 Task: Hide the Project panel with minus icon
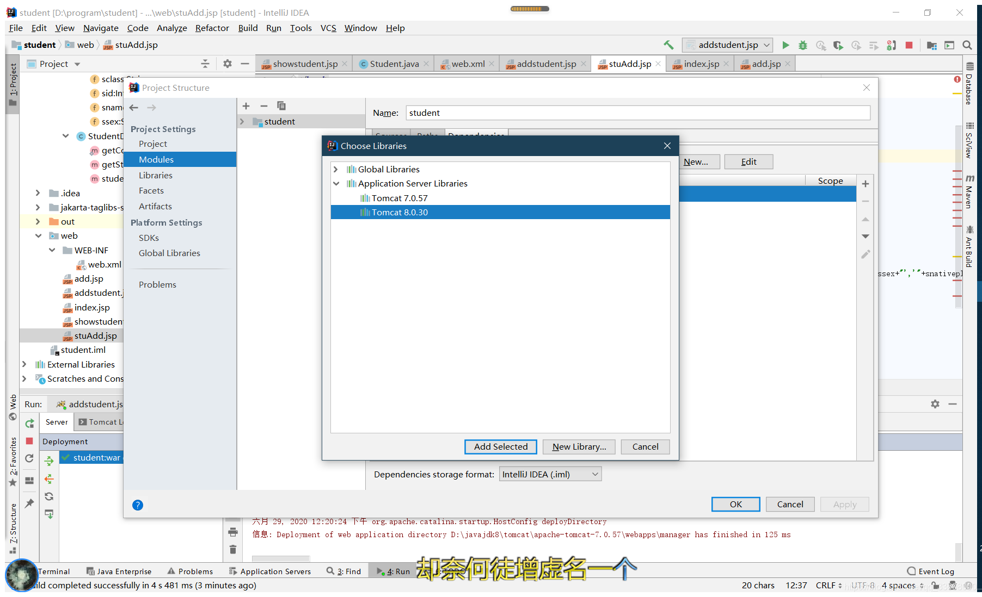pos(245,64)
